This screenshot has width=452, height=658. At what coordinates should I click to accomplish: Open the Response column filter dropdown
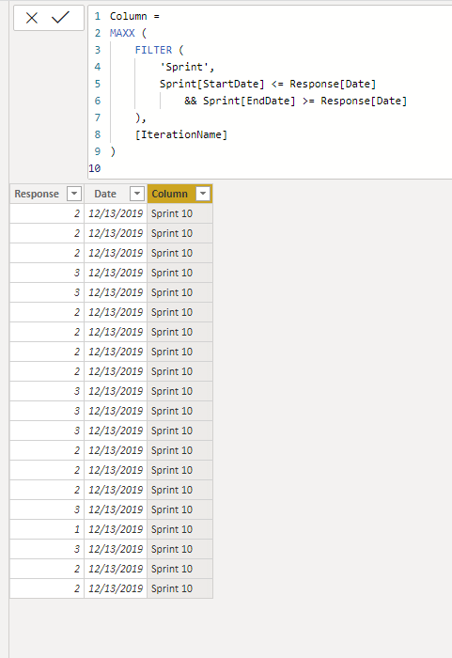coord(74,194)
